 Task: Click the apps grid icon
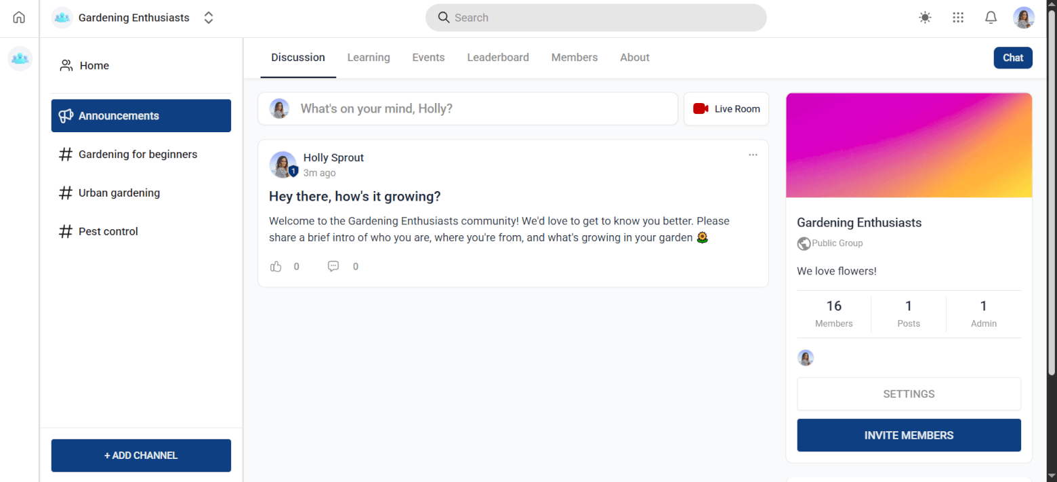click(x=957, y=18)
